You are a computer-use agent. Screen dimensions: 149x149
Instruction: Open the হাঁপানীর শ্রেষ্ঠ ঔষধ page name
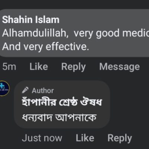(62, 102)
